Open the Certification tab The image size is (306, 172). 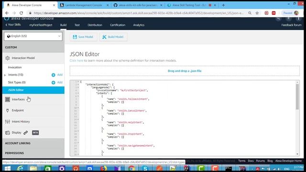(118, 25)
